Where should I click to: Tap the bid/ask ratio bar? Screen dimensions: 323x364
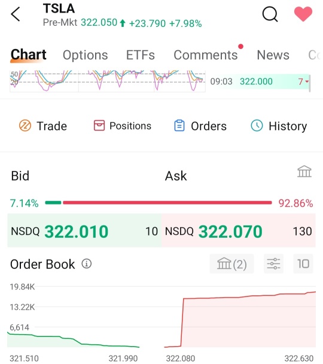159,203
